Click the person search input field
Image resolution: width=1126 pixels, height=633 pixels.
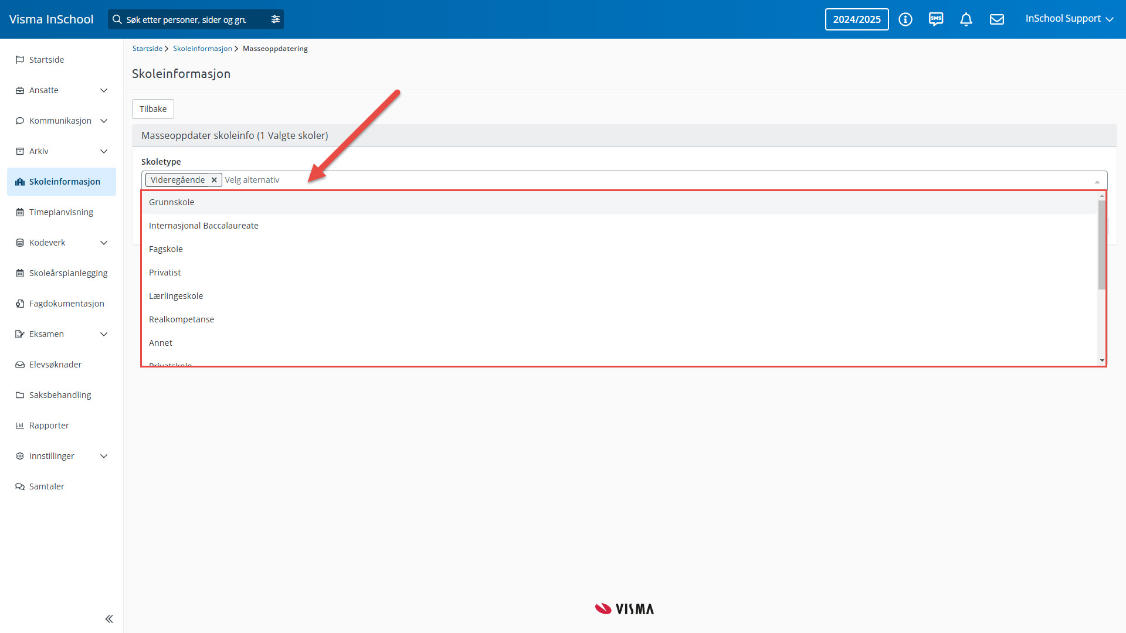coord(188,19)
